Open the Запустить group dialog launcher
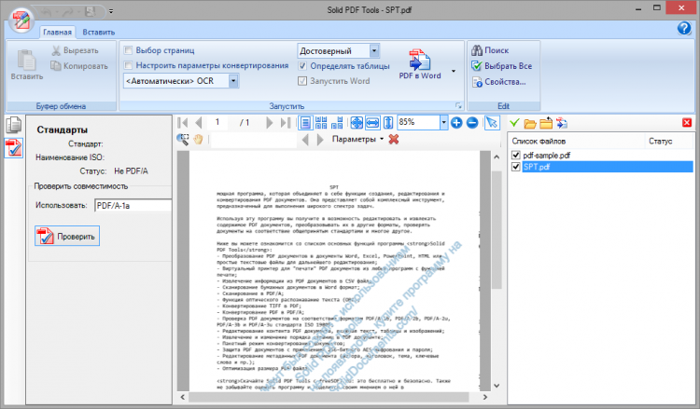700x409 pixels. [458, 105]
